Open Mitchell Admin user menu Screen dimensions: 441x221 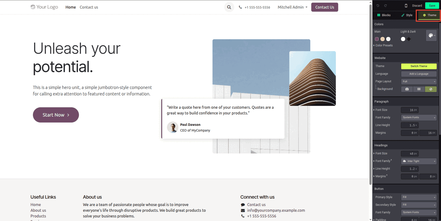[x=292, y=7]
